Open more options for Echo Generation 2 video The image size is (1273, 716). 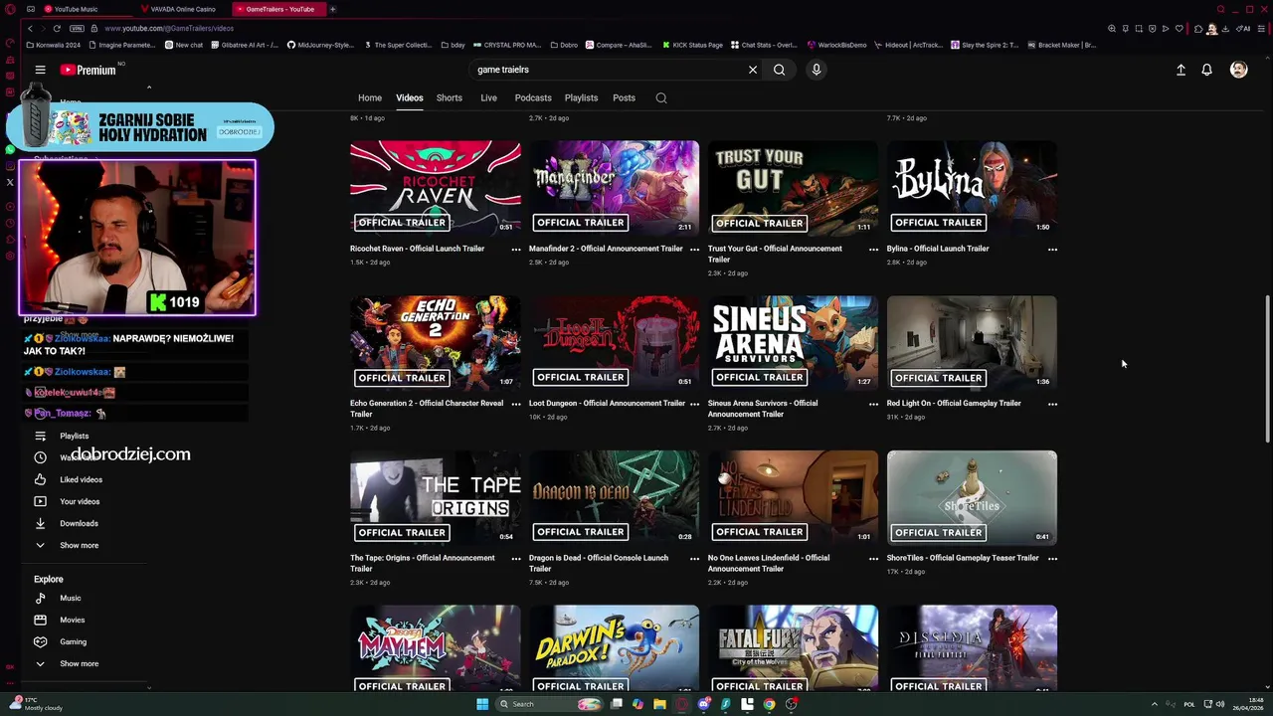point(515,404)
